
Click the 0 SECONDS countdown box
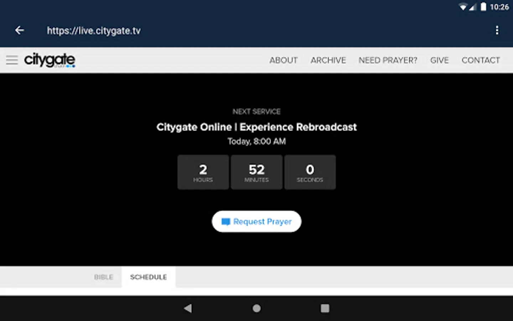310,172
